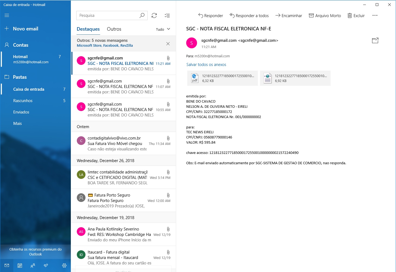396x272 pixels.
Task: Open the Rascunhos folder
Action: click(36, 101)
